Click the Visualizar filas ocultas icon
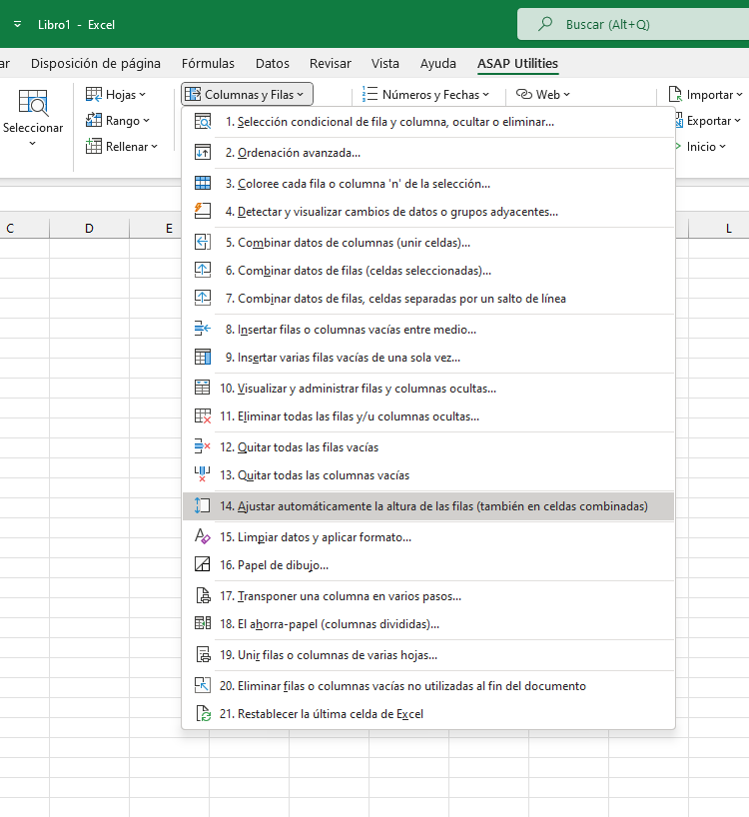Screen dimensions: 749x817 202,388
